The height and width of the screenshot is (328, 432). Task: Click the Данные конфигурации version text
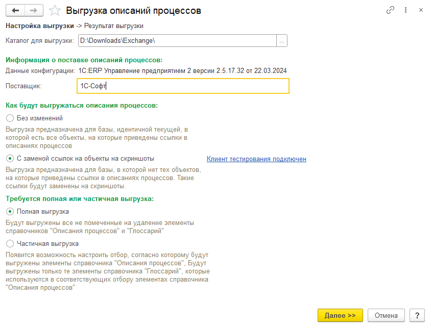[182, 71]
